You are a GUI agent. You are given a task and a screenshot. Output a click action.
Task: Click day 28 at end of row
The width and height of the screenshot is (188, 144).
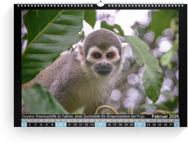pyautogui.click(x=177, y=125)
